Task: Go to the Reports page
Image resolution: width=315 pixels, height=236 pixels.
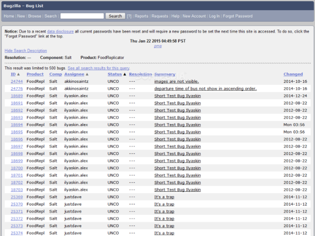Action: [x=141, y=16]
